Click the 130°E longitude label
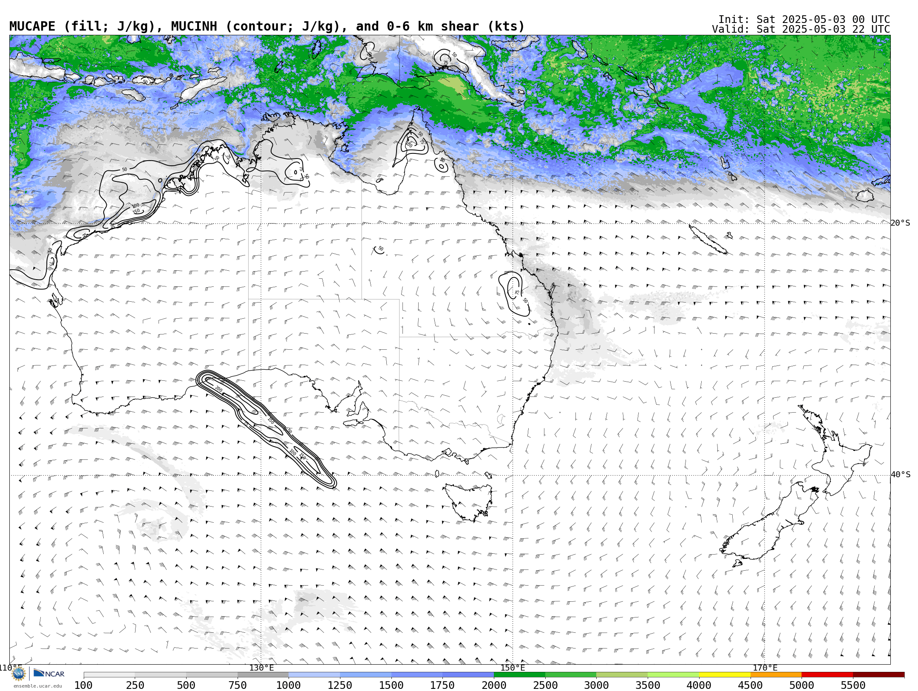 (x=261, y=668)
